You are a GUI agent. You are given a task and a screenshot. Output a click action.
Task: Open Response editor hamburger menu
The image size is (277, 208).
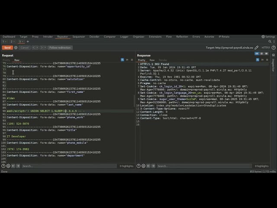(267, 60)
